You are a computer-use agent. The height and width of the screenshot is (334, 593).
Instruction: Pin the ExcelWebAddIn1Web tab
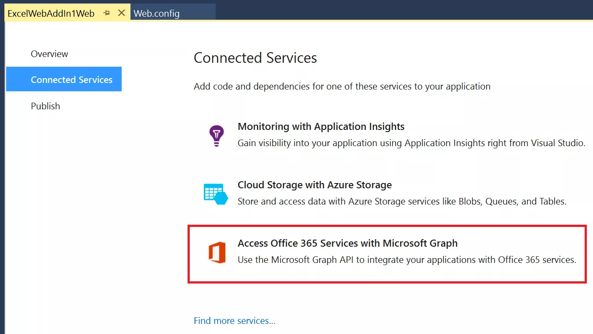[x=106, y=13]
